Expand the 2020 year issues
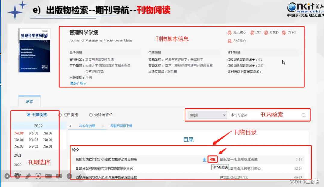The image size is (324, 187). [18, 165]
